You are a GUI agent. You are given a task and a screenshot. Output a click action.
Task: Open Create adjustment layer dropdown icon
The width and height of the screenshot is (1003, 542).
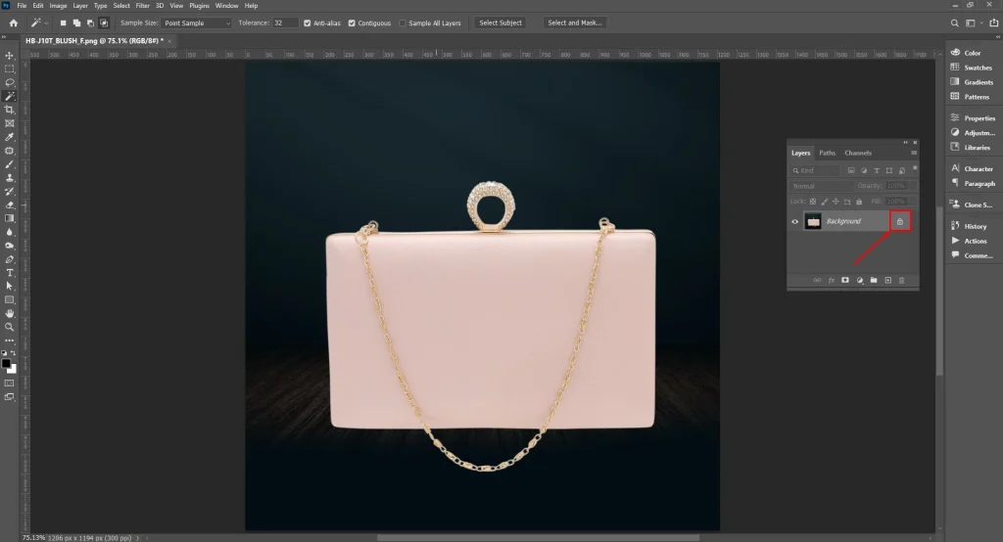[860, 280]
